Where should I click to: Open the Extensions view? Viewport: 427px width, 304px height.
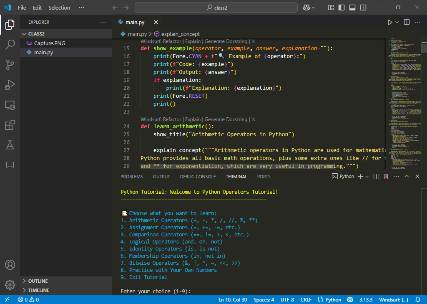10,125
